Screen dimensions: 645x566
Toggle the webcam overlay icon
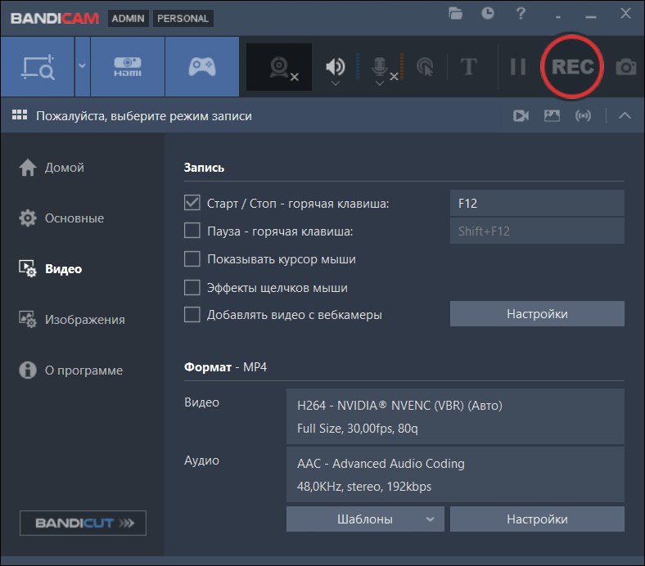280,67
